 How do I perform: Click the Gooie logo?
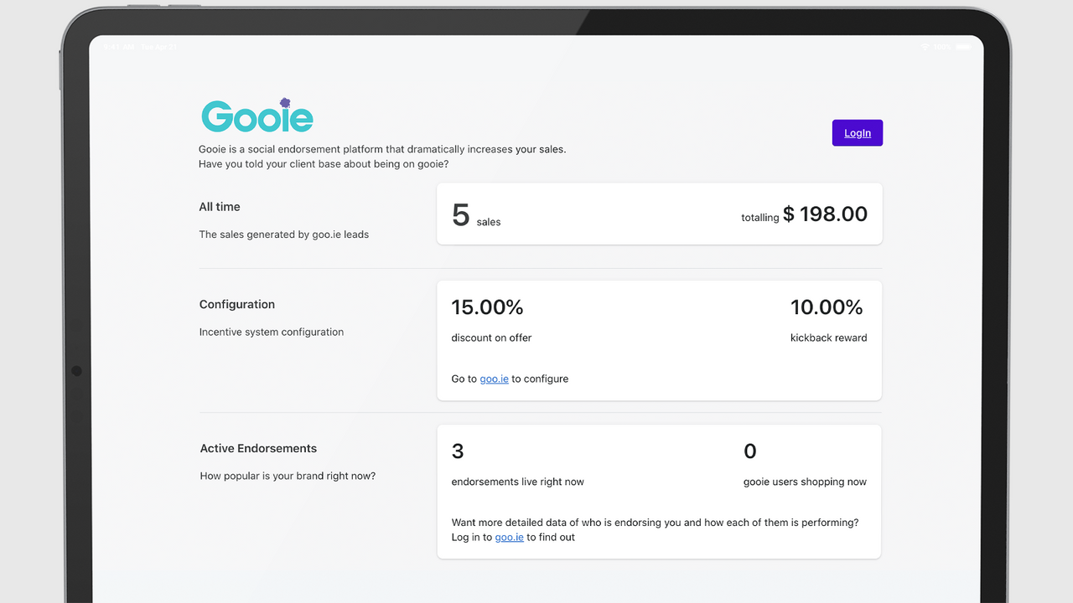pyautogui.click(x=257, y=115)
